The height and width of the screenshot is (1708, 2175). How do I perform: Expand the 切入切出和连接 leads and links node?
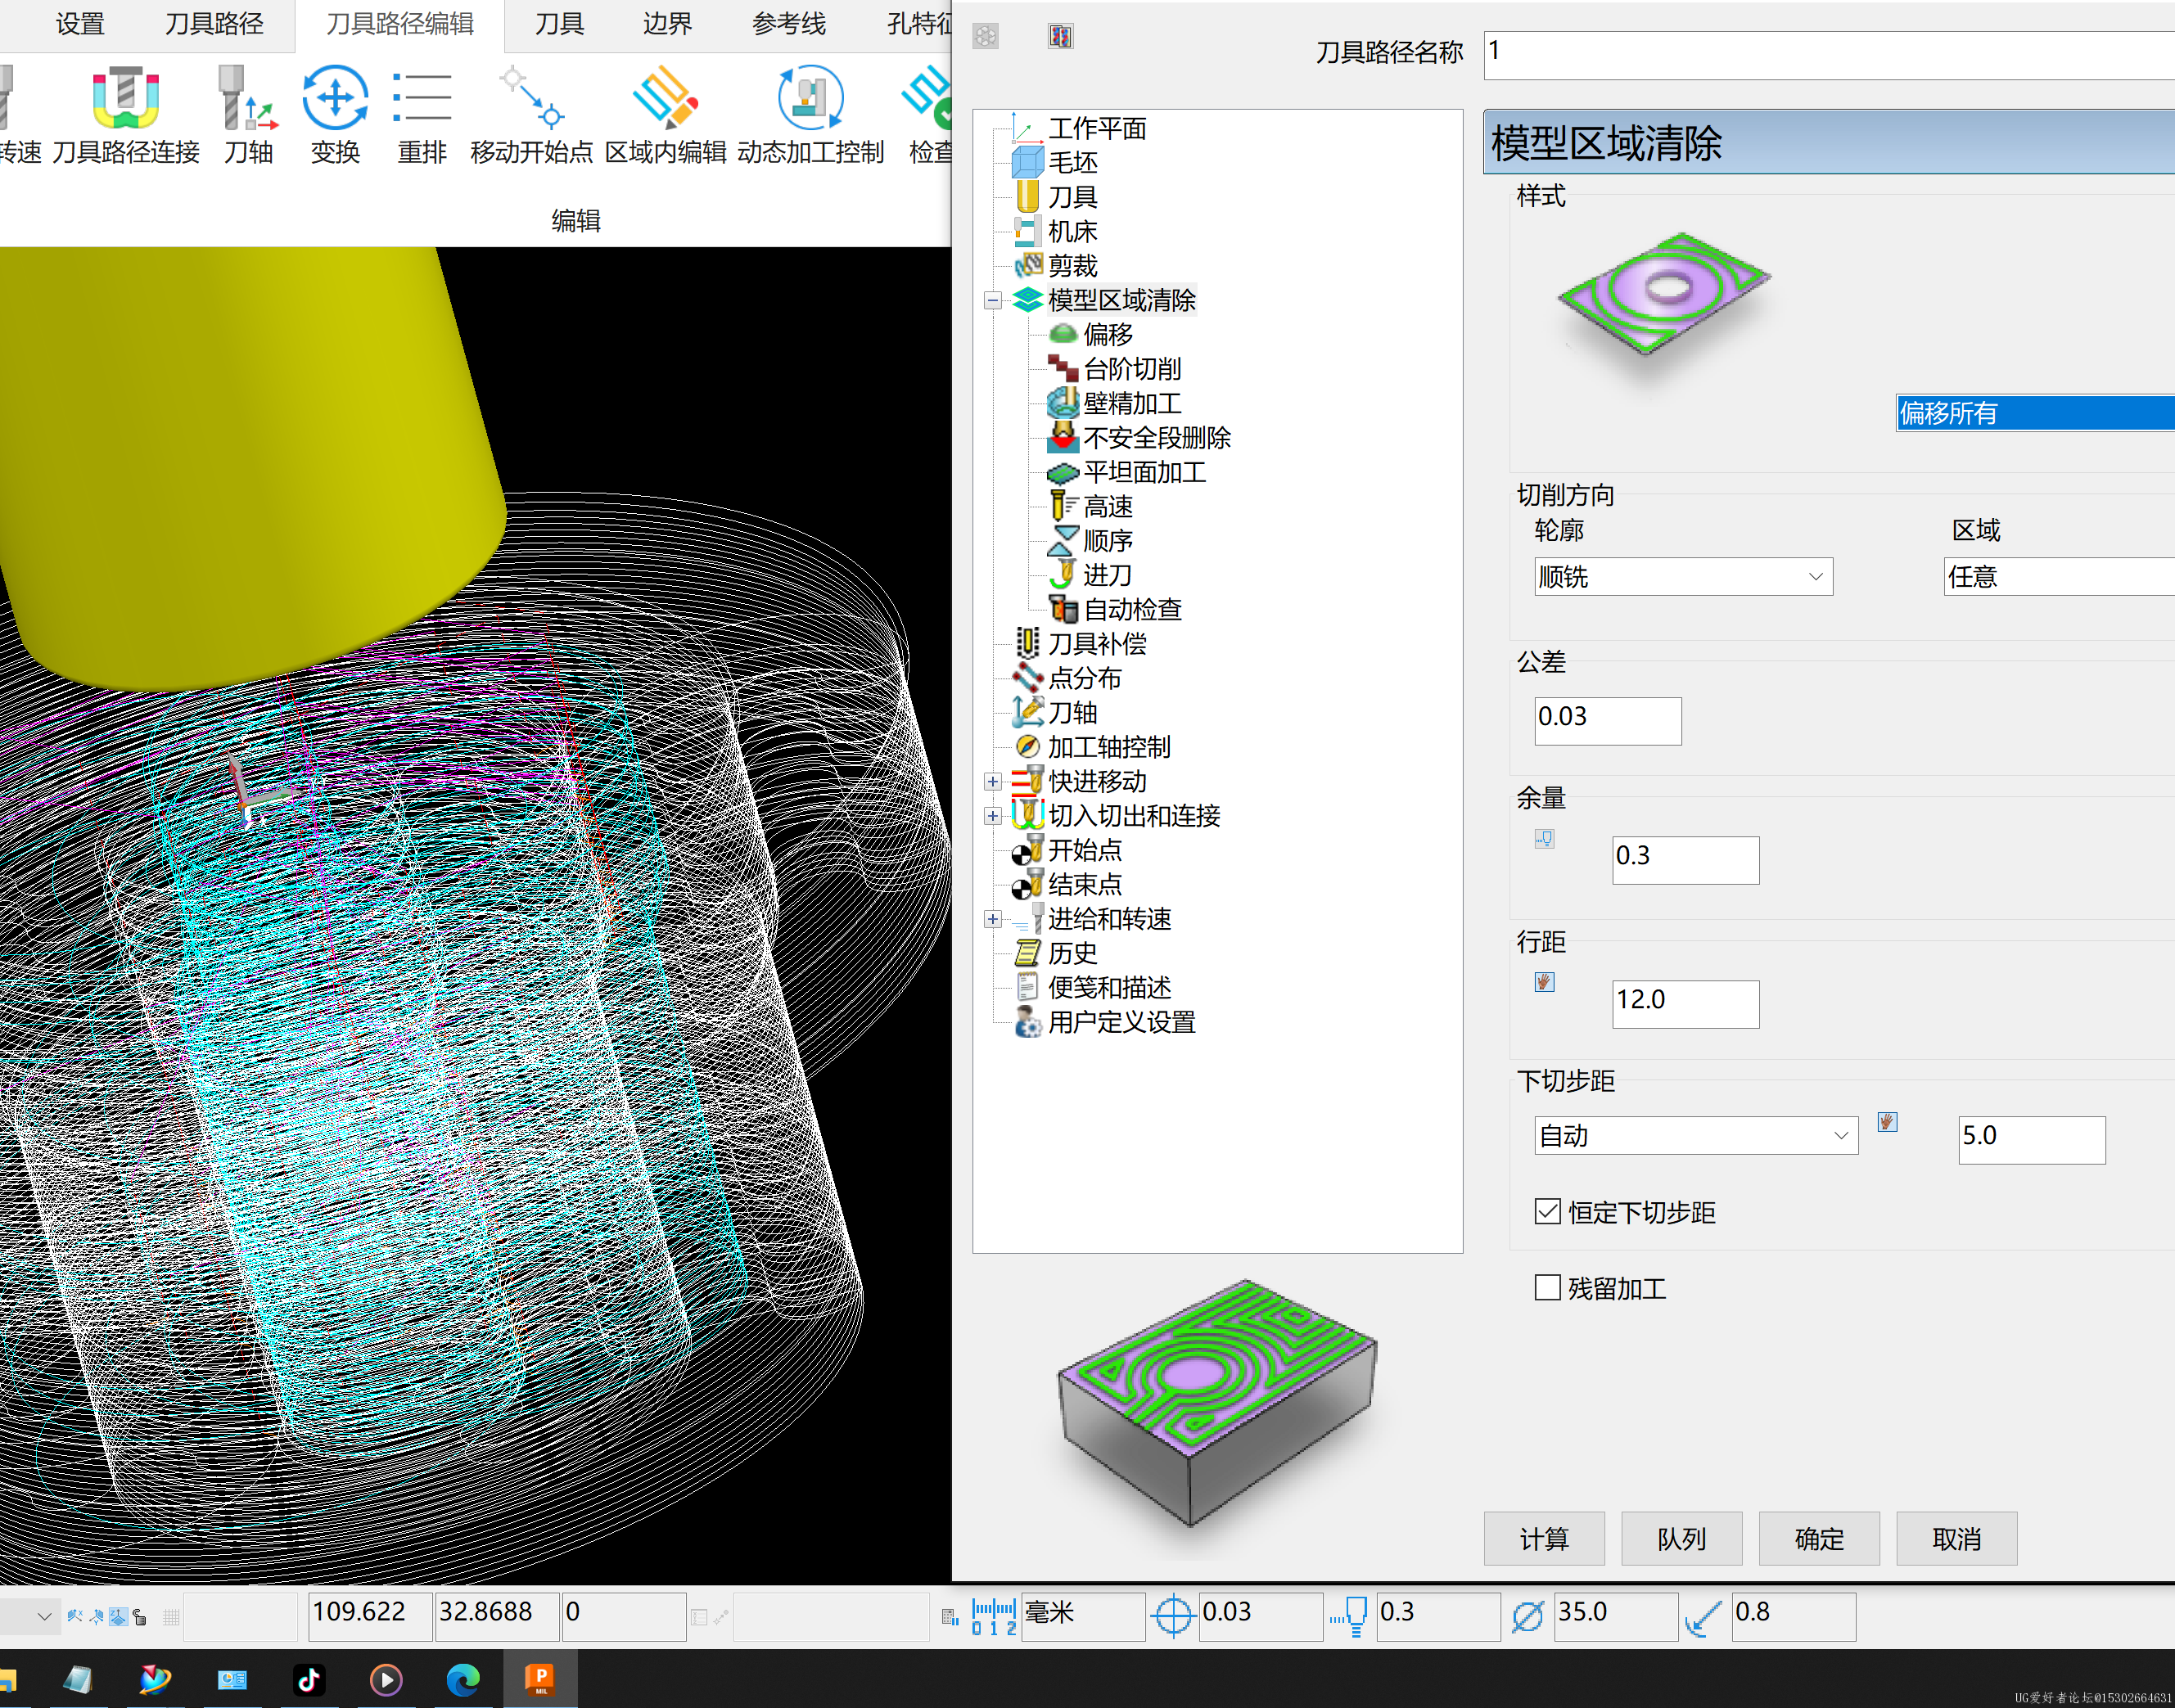[993, 815]
